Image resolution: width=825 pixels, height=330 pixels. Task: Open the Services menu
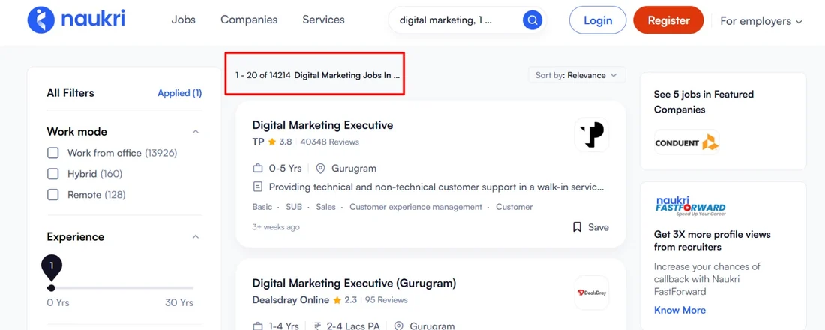pyautogui.click(x=323, y=19)
